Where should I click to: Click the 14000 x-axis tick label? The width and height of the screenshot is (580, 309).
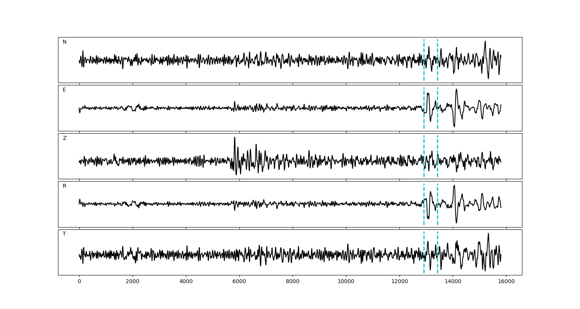(452, 282)
